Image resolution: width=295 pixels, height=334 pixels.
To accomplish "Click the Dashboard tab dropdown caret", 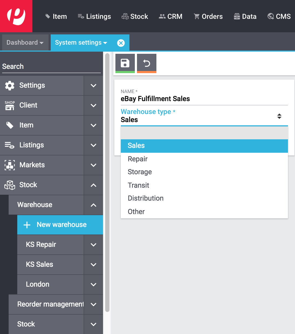I will tap(42, 43).
